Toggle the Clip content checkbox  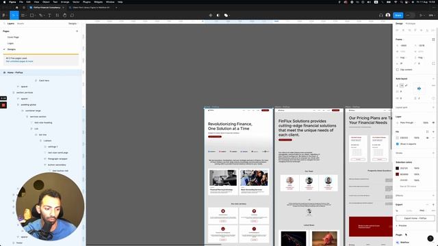click(398, 70)
